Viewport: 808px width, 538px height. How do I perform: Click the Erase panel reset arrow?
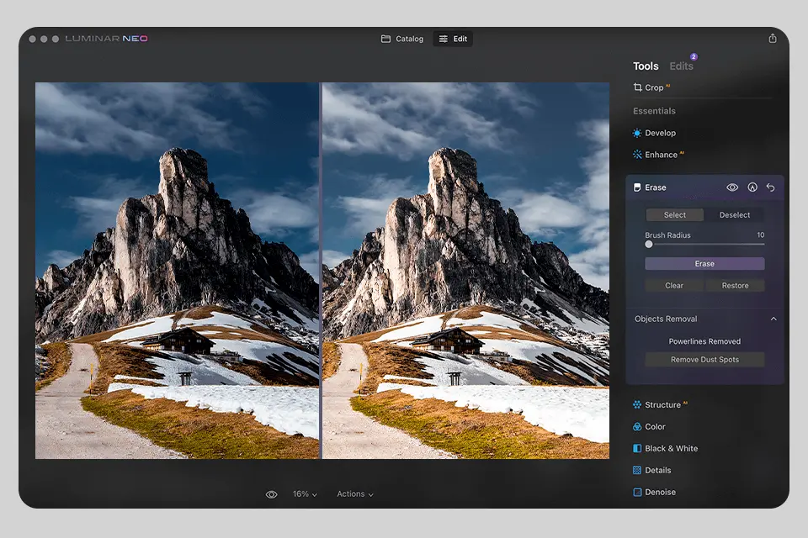[x=770, y=187]
